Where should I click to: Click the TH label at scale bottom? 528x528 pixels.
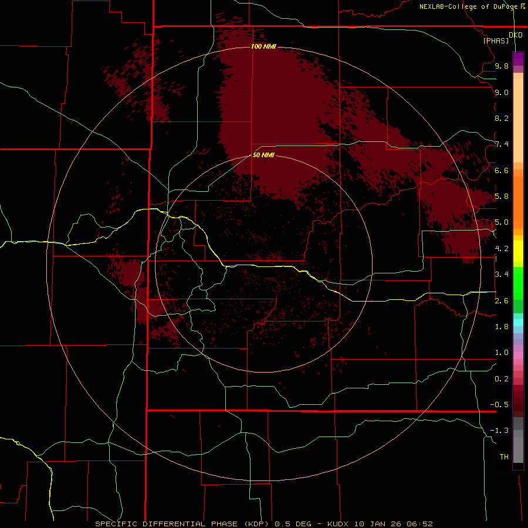[504, 457]
